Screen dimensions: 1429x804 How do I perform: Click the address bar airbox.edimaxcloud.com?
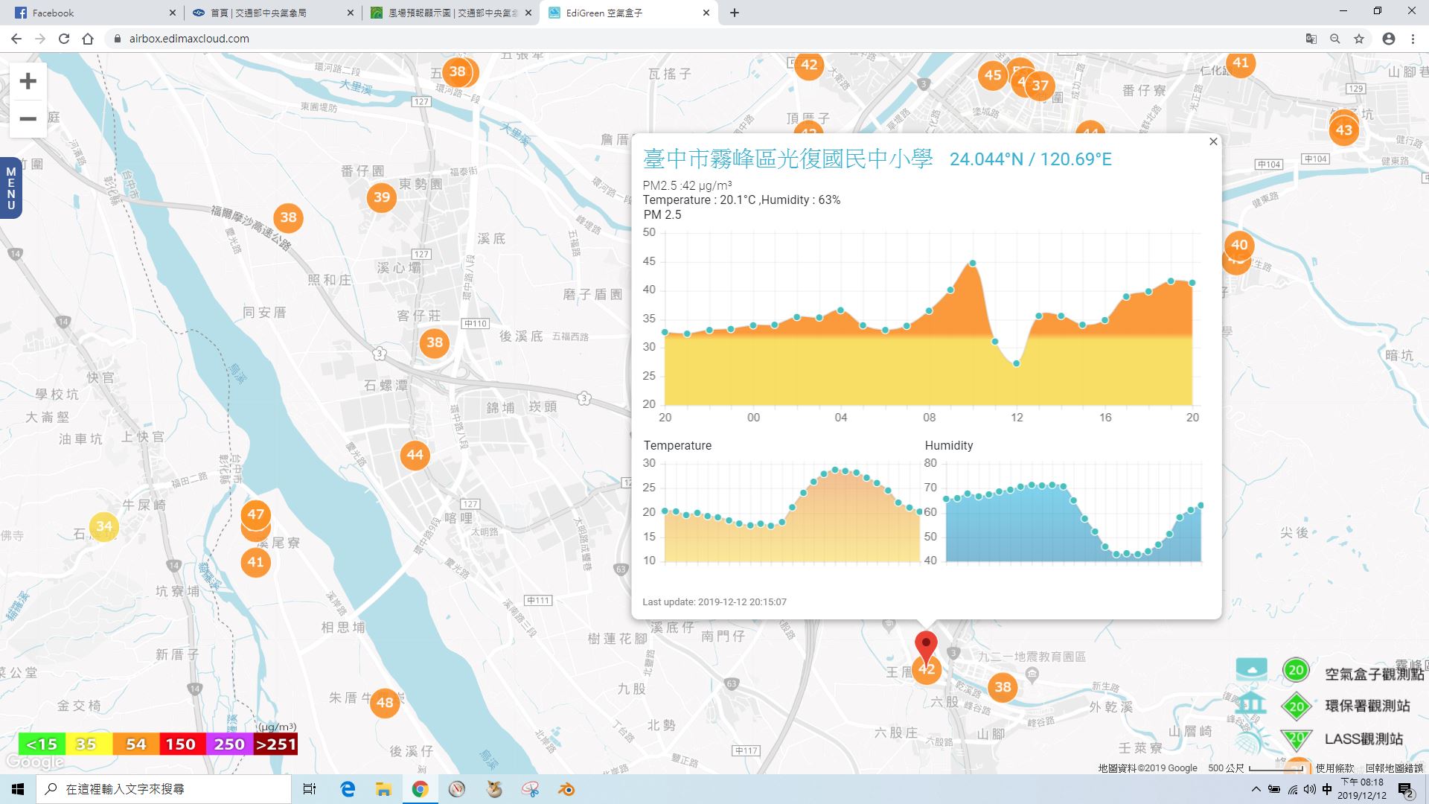[189, 39]
